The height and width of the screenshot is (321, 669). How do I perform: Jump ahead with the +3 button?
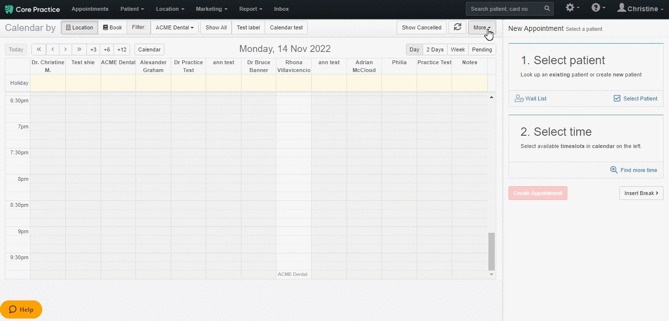tap(93, 49)
